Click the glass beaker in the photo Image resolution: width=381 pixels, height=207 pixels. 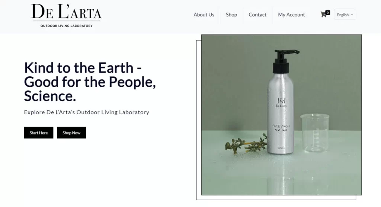pos(314,133)
